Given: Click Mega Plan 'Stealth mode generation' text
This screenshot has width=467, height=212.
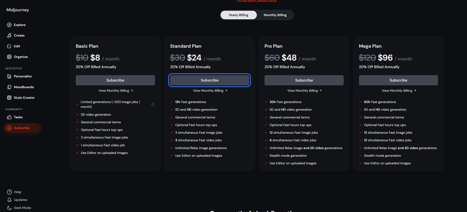Looking at the screenshot, I should pos(382,156).
